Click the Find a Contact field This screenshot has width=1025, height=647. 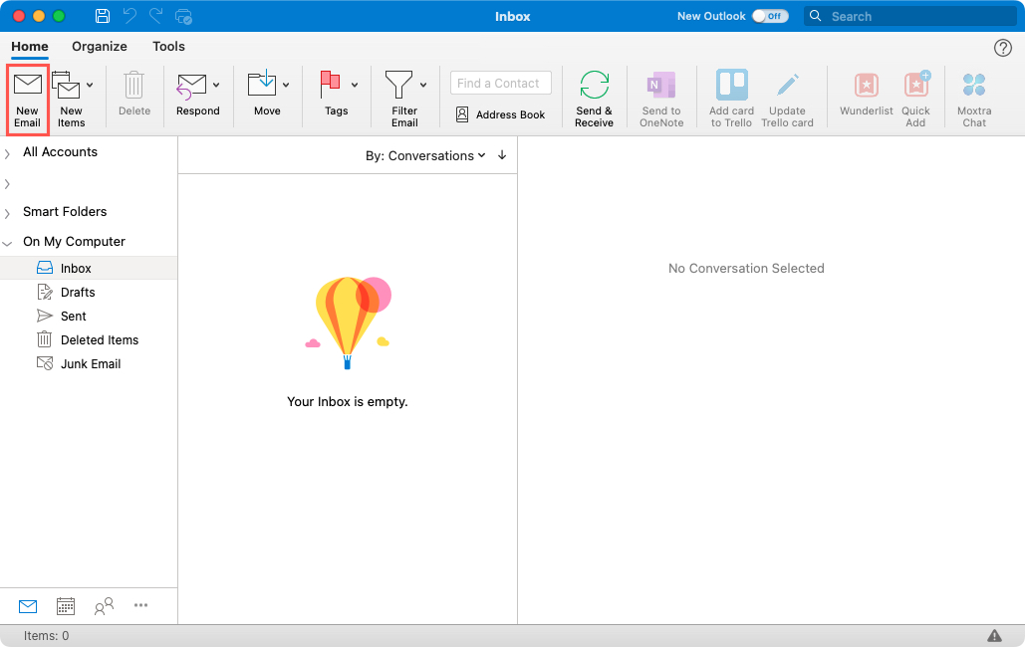pyautogui.click(x=500, y=82)
